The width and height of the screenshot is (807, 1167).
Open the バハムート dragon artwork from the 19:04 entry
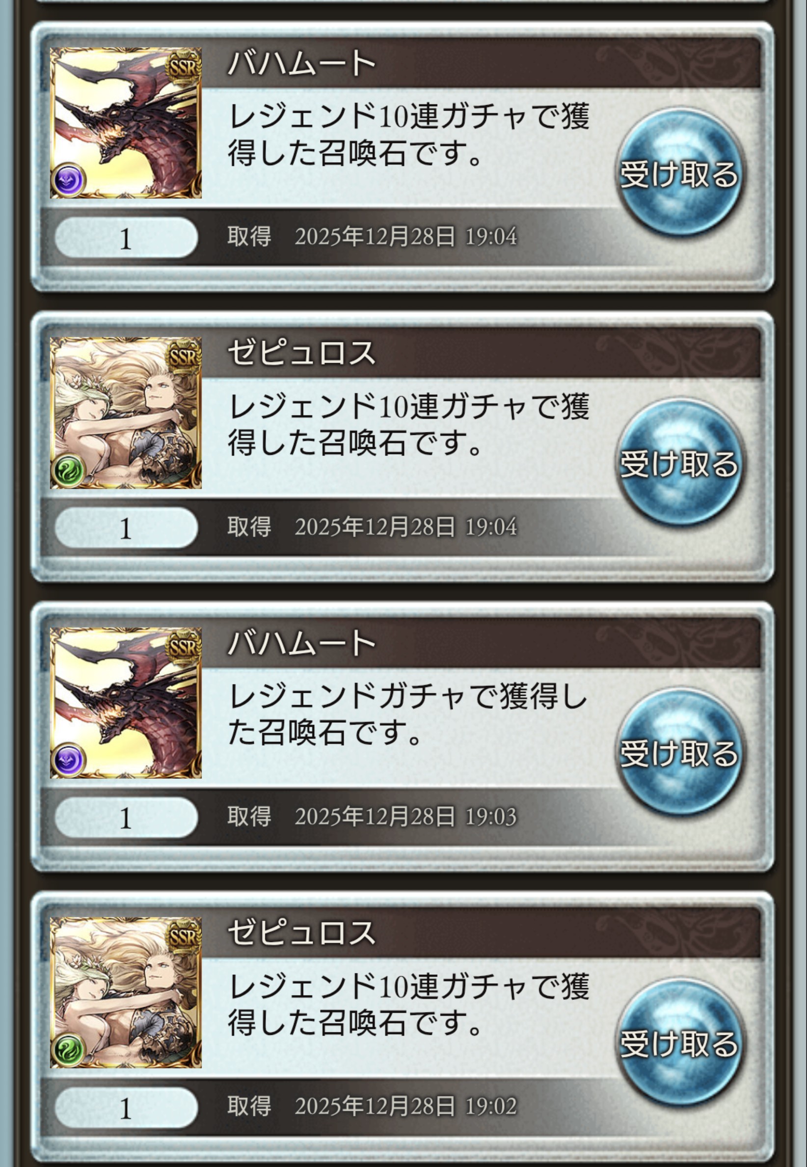126,123
